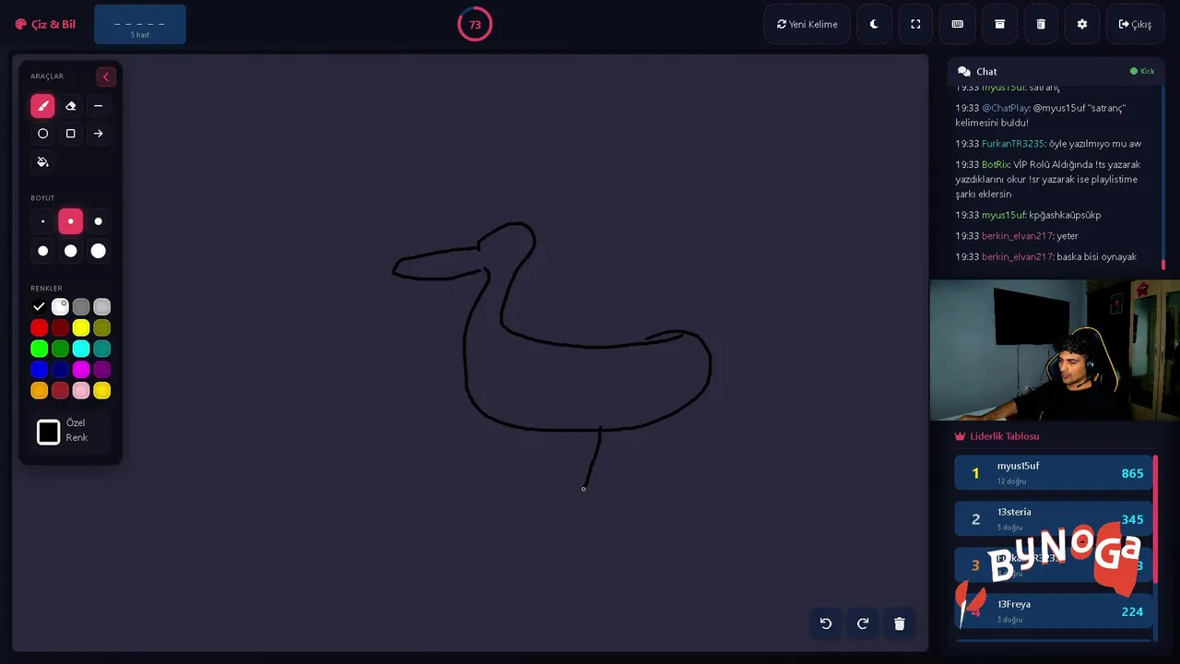Select the straight line tool
The width and height of the screenshot is (1180, 664).
(98, 106)
